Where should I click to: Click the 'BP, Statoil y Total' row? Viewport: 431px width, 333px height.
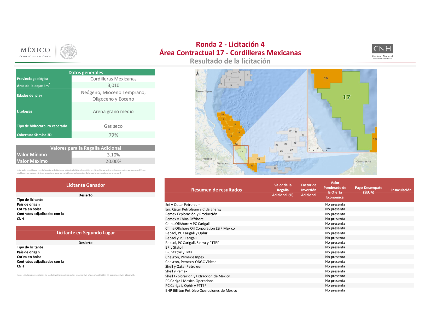tap(289, 252)
